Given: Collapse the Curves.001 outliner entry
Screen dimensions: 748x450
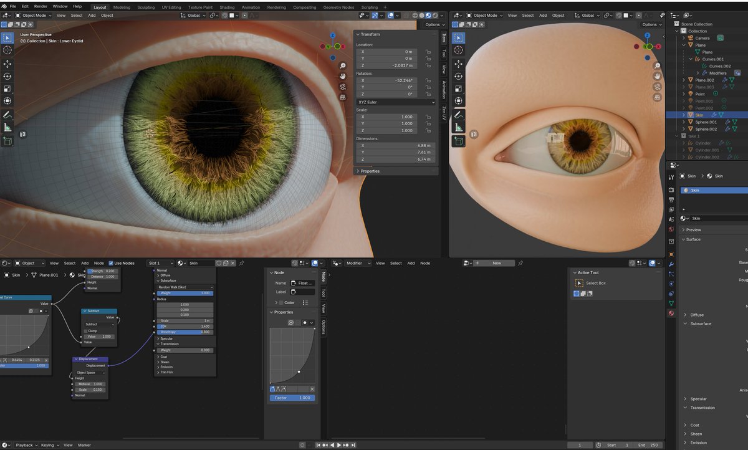Looking at the screenshot, I should 691,59.
